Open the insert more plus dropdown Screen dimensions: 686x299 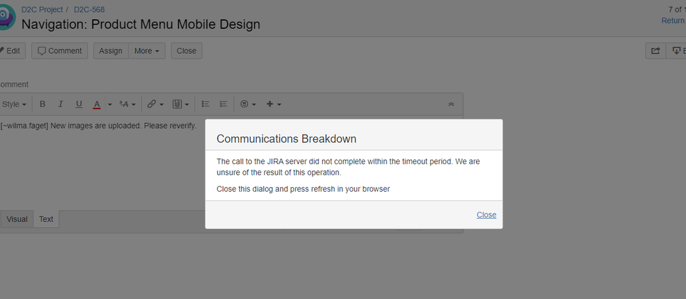pos(274,104)
